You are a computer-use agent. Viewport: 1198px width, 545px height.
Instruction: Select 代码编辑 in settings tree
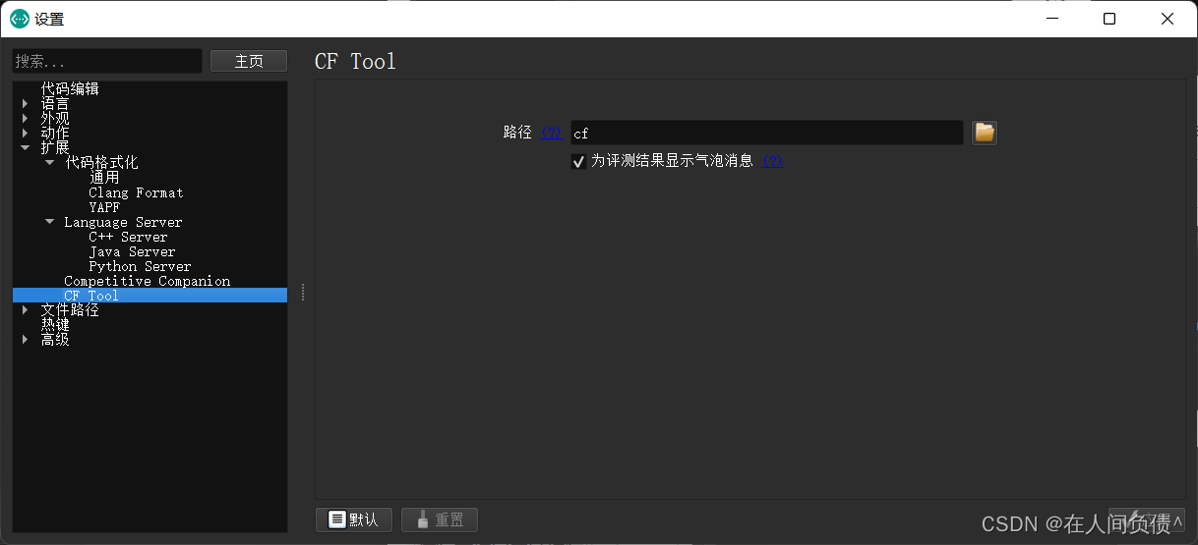coord(70,88)
